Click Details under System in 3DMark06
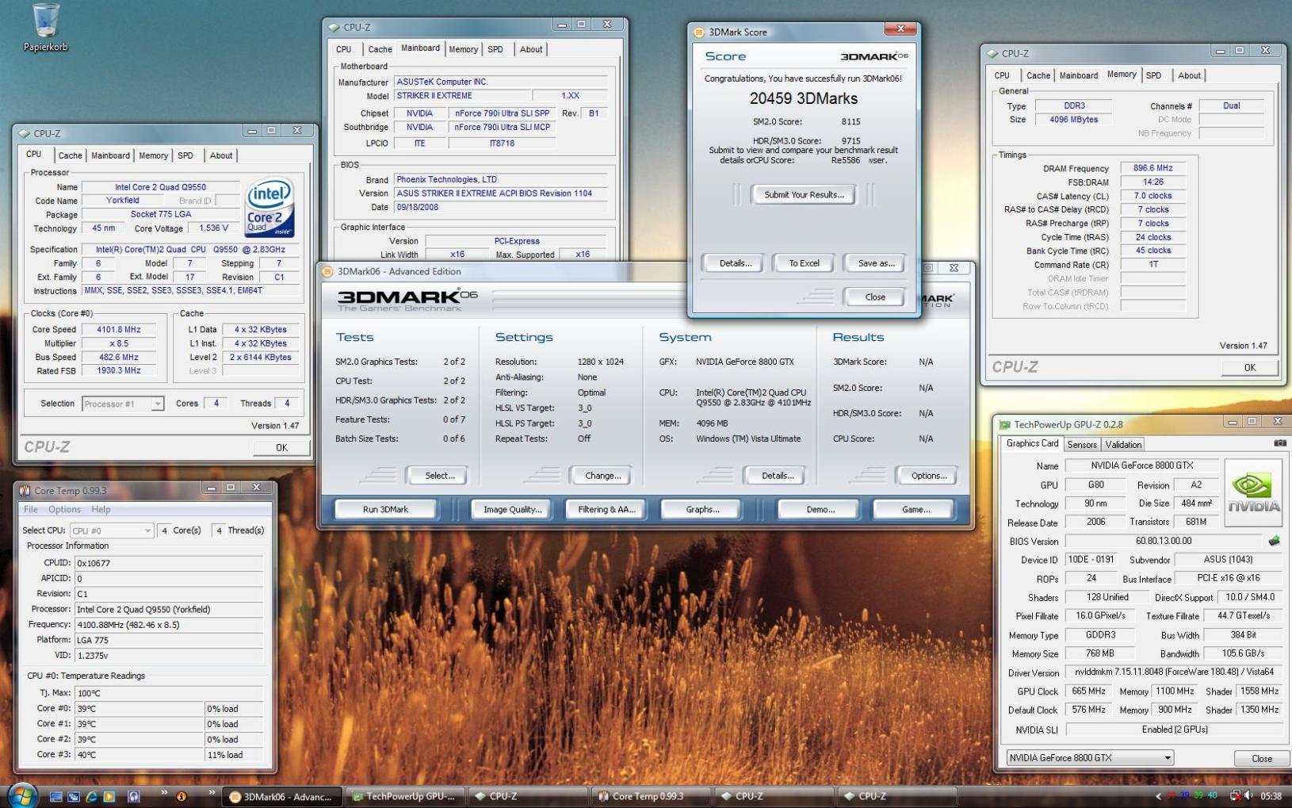The width and height of the screenshot is (1292, 808). (777, 476)
